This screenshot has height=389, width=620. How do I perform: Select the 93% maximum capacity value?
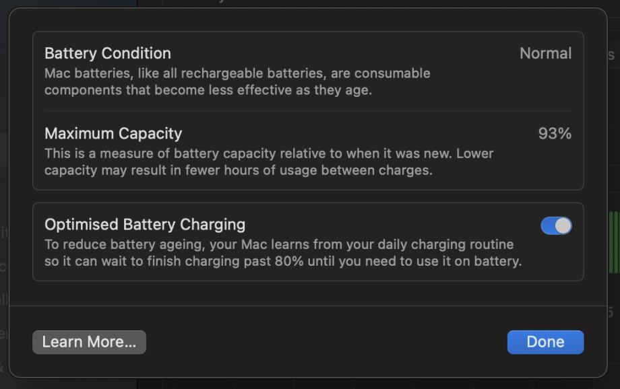pyautogui.click(x=555, y=133)
